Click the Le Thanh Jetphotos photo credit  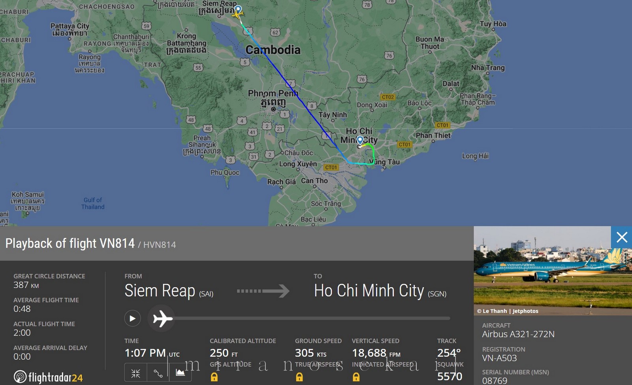508,311
